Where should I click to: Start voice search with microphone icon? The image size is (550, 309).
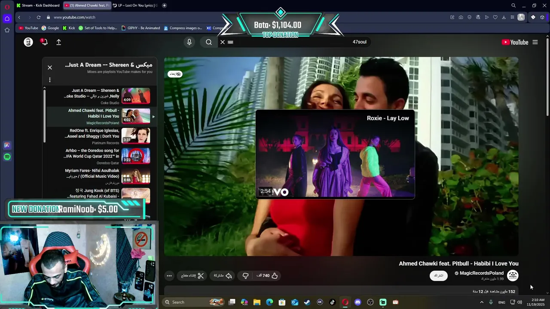tap(189, 42)
